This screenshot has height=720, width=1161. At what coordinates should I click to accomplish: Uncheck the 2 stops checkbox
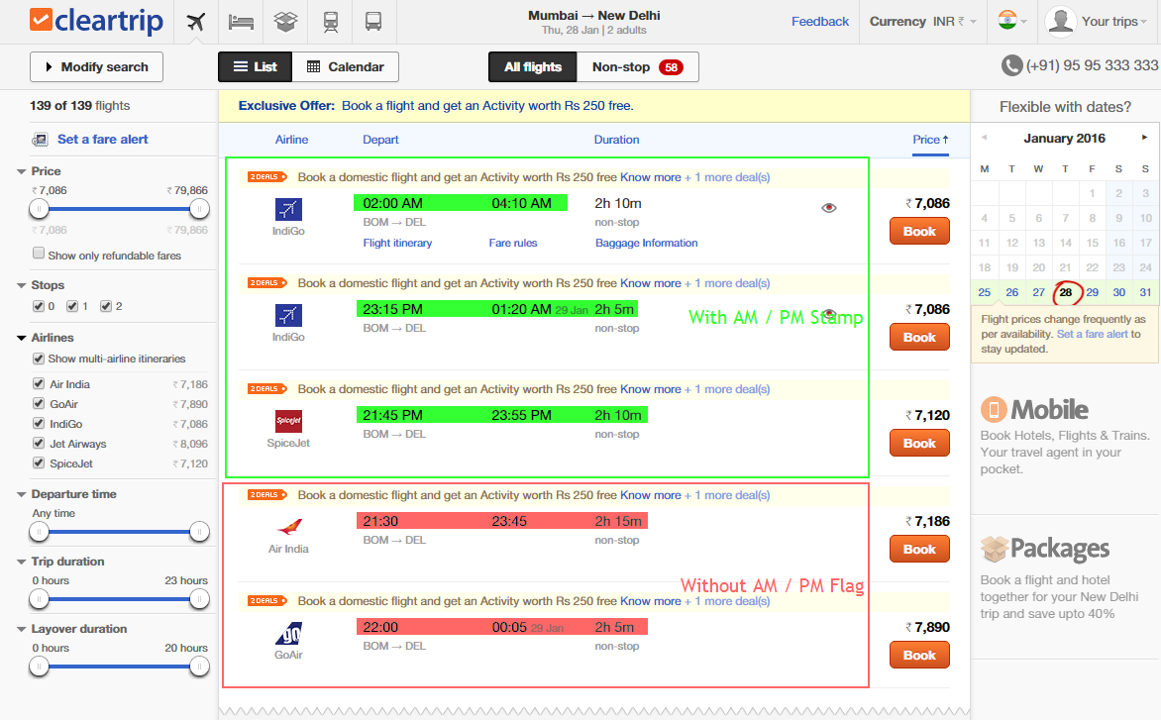point(106,306)
